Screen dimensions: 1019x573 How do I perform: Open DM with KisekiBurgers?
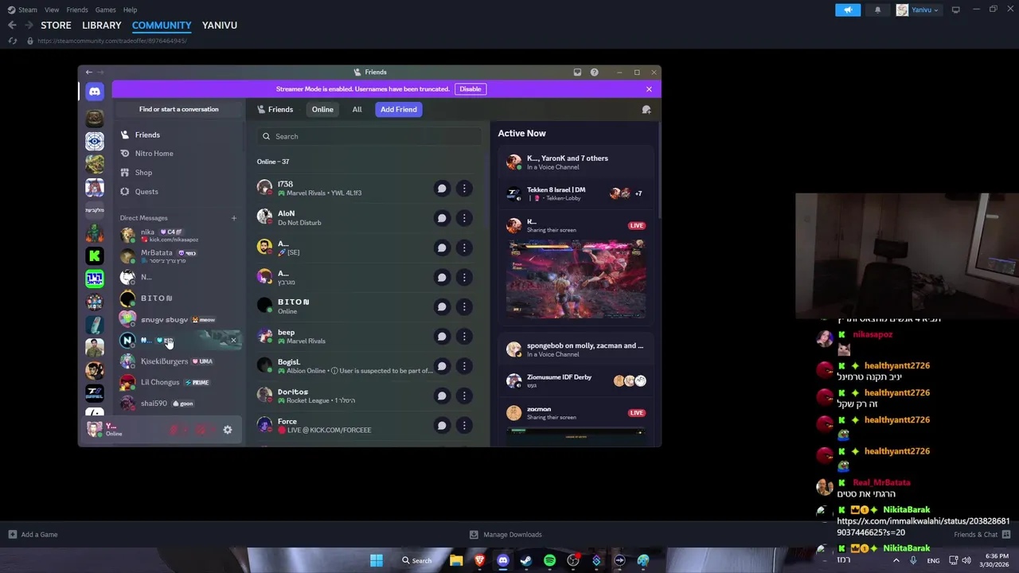click(180, 361)
